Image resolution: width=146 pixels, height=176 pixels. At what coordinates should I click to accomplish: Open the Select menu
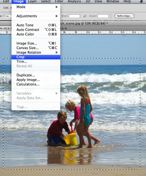46,1
